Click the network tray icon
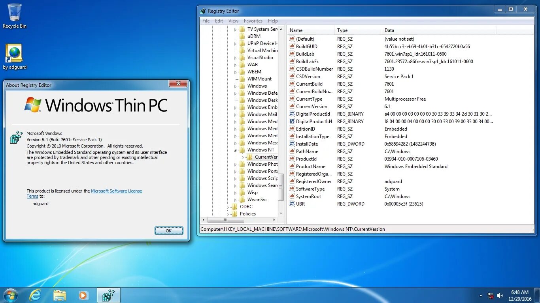Image resolution: width=540 pixels, height=303 pixels. pos(491,296)
